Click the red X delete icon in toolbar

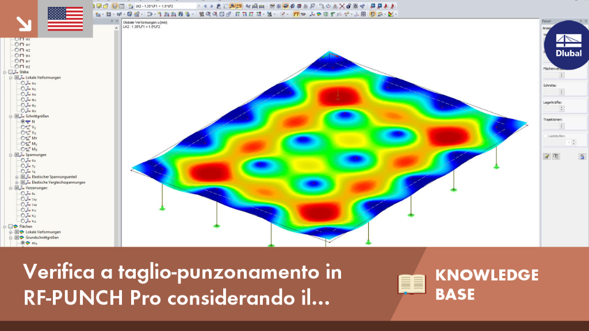pos(342,6)
